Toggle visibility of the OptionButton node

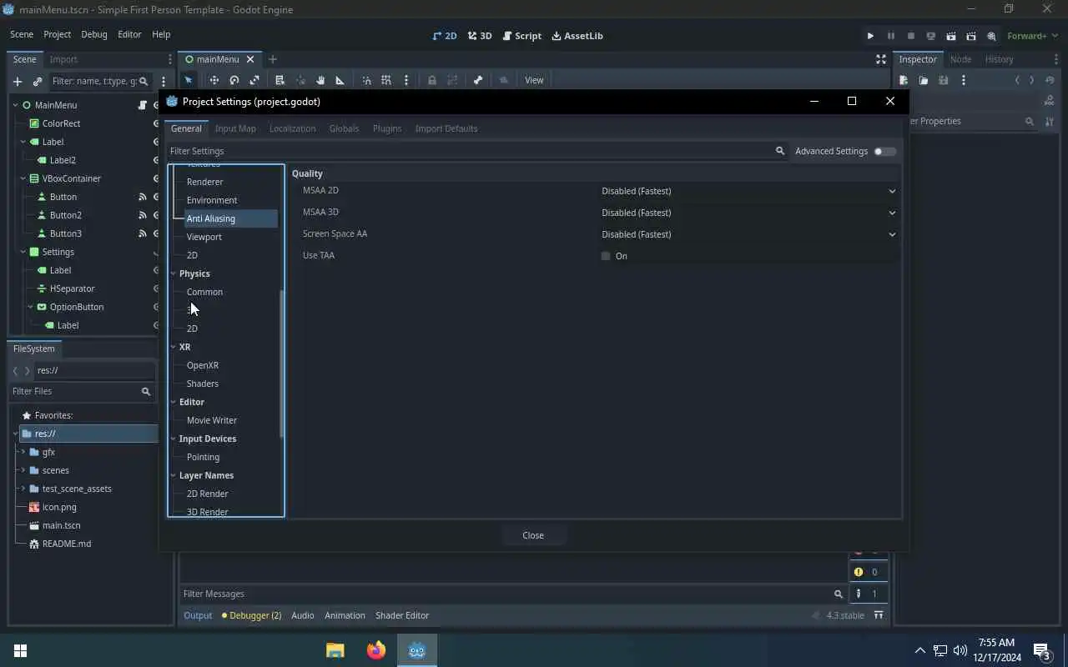pos(156,307)
